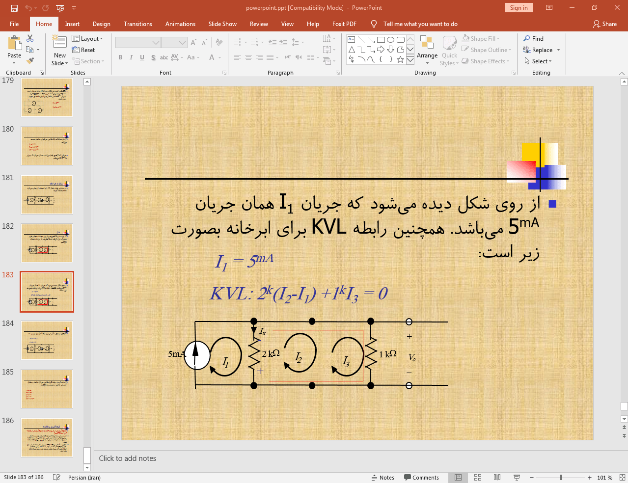Image resolution: width=628 pixels, height=483 pixels.
Task: Toggle Bold formatting
Action: coord(120,57)
